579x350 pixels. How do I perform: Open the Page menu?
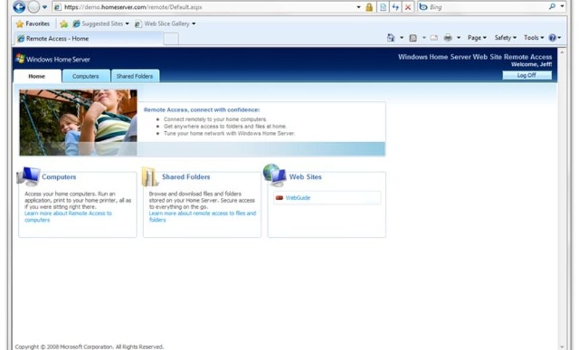[477, 38]
